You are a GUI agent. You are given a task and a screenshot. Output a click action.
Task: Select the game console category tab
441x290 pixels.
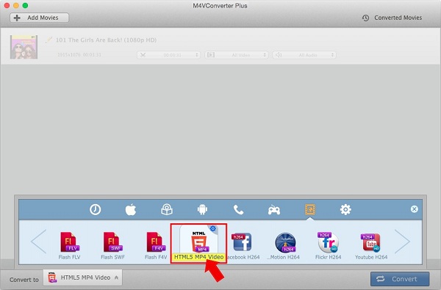pyautogui.click(x=274, y=210)
